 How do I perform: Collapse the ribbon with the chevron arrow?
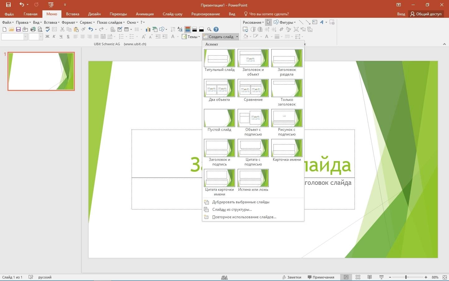[444, 44]
